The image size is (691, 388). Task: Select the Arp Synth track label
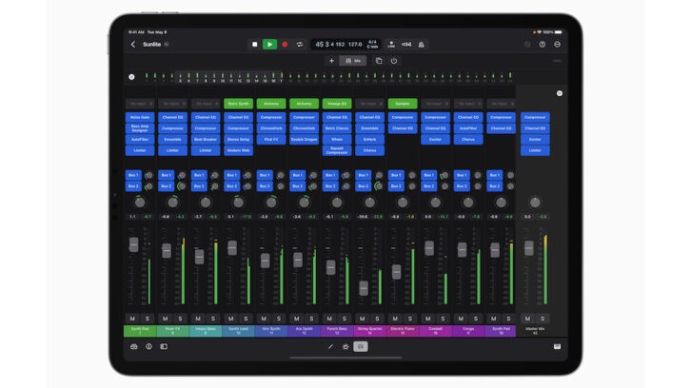[x=304, y=331]
